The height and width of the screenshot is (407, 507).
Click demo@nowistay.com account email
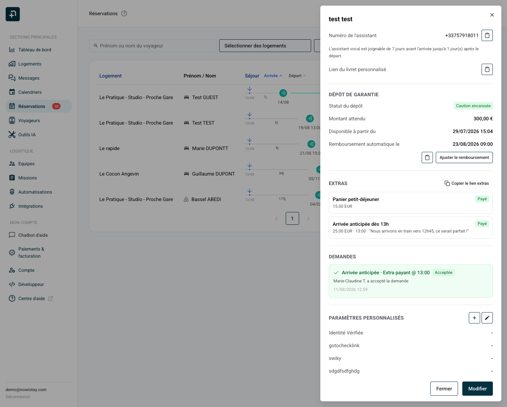coord(26,390)
